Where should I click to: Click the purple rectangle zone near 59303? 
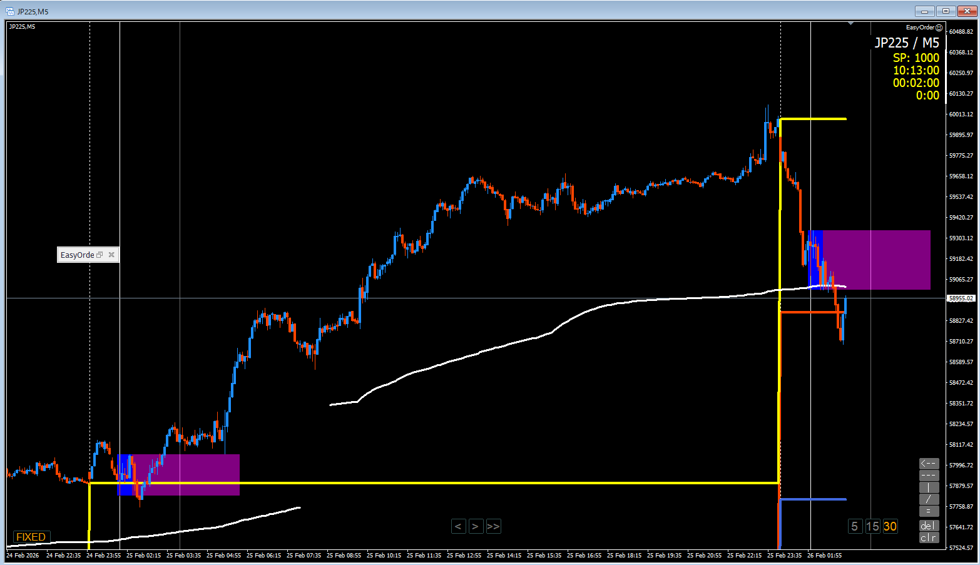pos(876,260)
